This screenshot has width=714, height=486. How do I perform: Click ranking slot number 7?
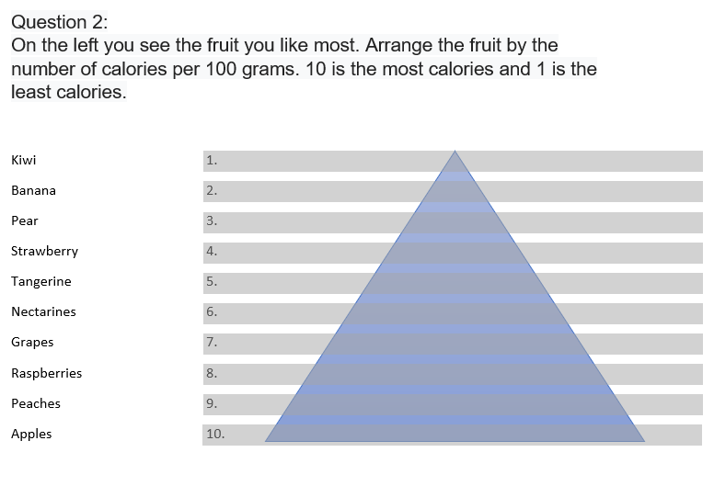click(x=453, y=345)
